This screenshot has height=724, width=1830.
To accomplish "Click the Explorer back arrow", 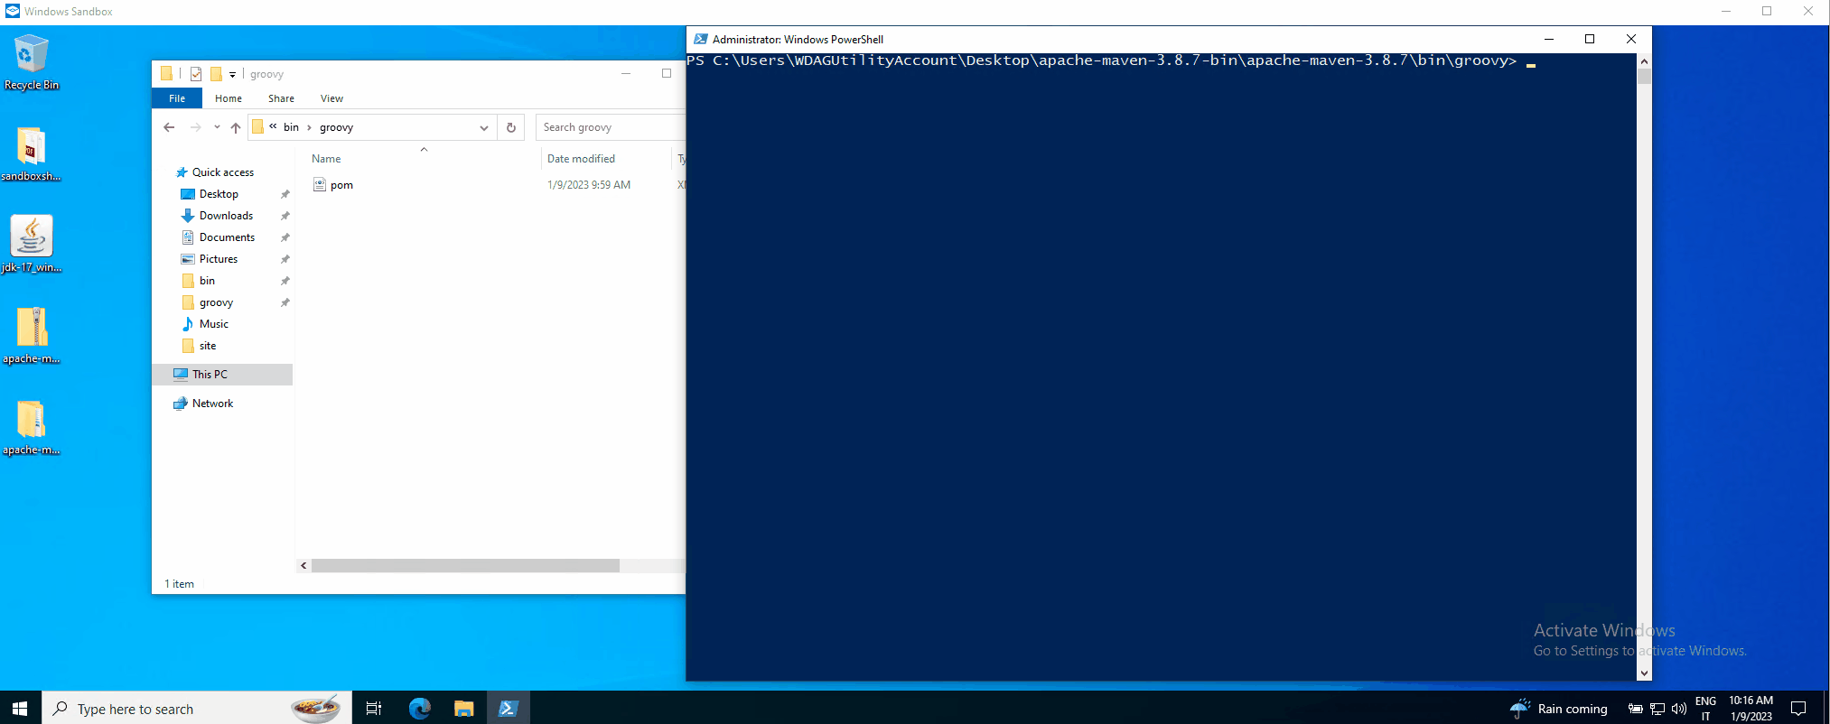I will [169, 127].
